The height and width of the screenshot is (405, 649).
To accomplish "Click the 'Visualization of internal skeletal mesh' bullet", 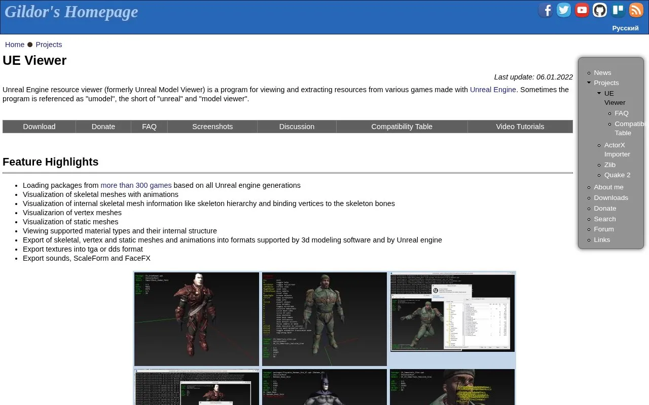I will click(209, 204).
